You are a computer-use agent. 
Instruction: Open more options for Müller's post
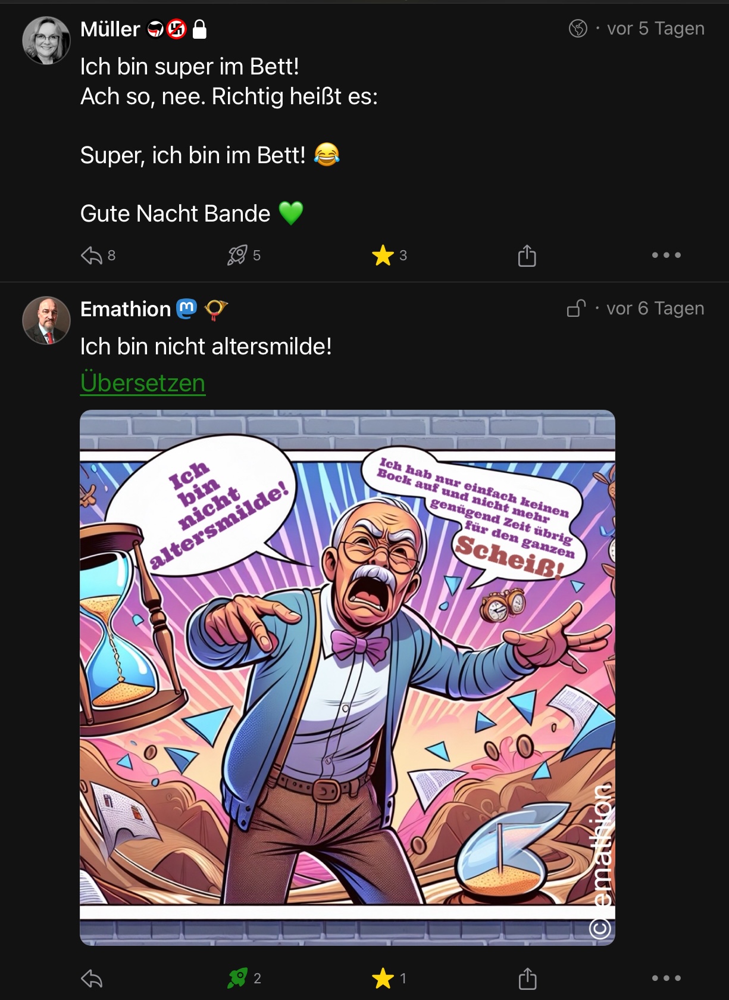click(666, 256)
